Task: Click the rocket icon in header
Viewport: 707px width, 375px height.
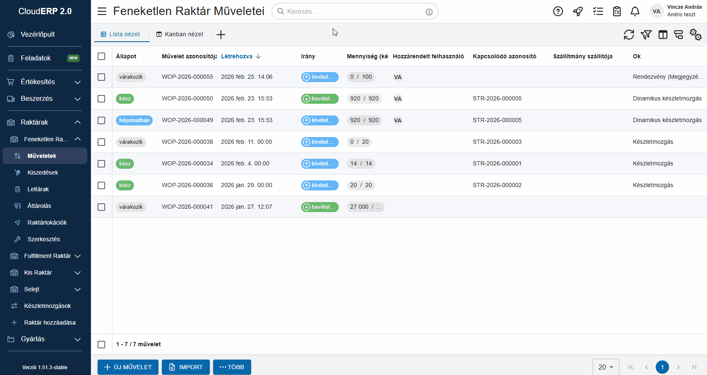Action: point(578,11)
